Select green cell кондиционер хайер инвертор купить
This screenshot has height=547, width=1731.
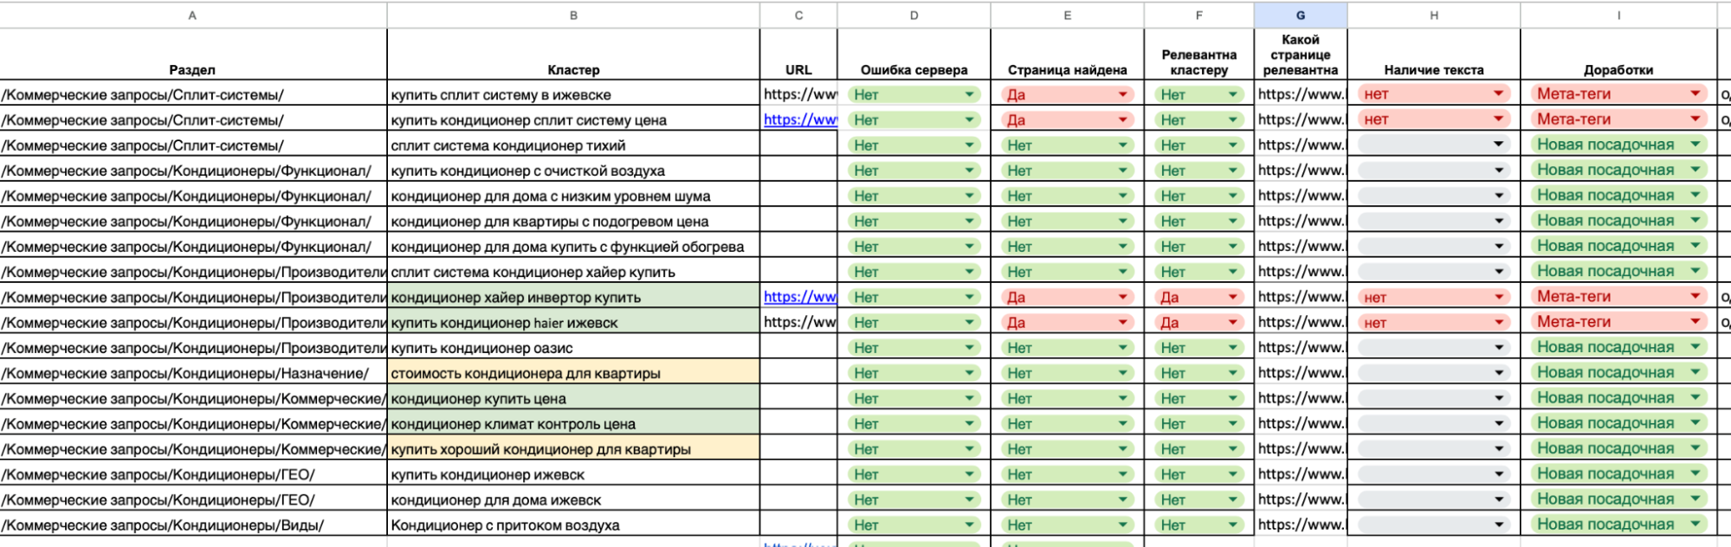[x=573, y=297]
